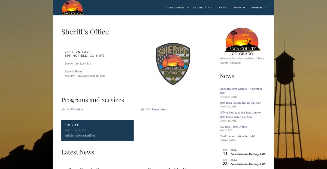
Task: Open the Towns menu item
Action: tap(237, 8)
